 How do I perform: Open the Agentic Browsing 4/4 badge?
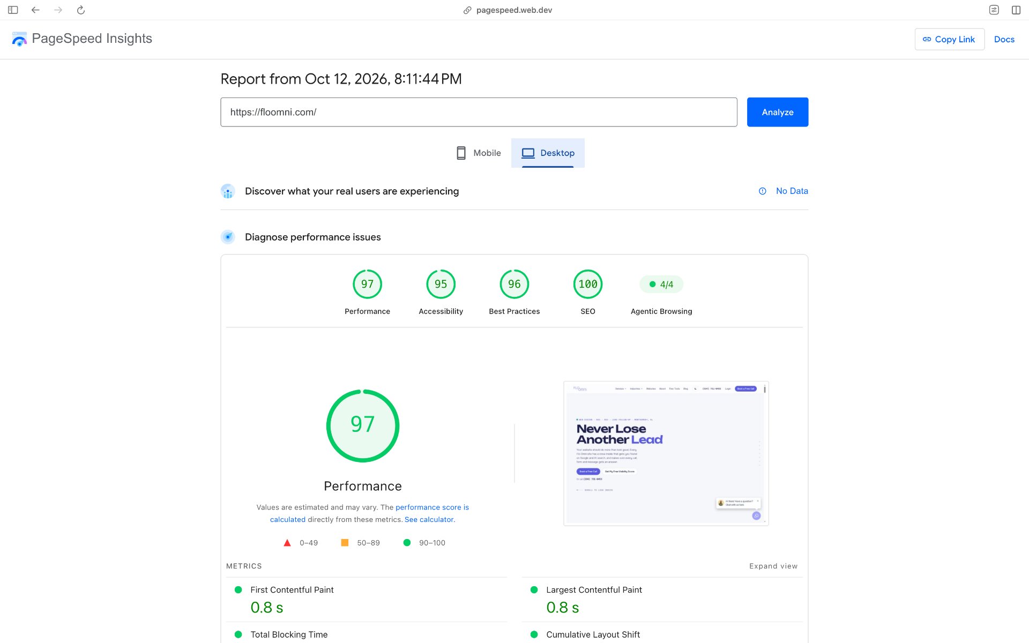(661, 285)
